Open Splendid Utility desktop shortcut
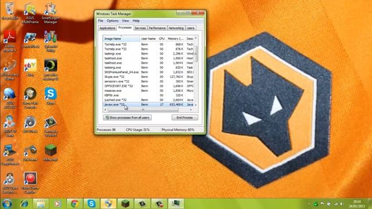 51,41
